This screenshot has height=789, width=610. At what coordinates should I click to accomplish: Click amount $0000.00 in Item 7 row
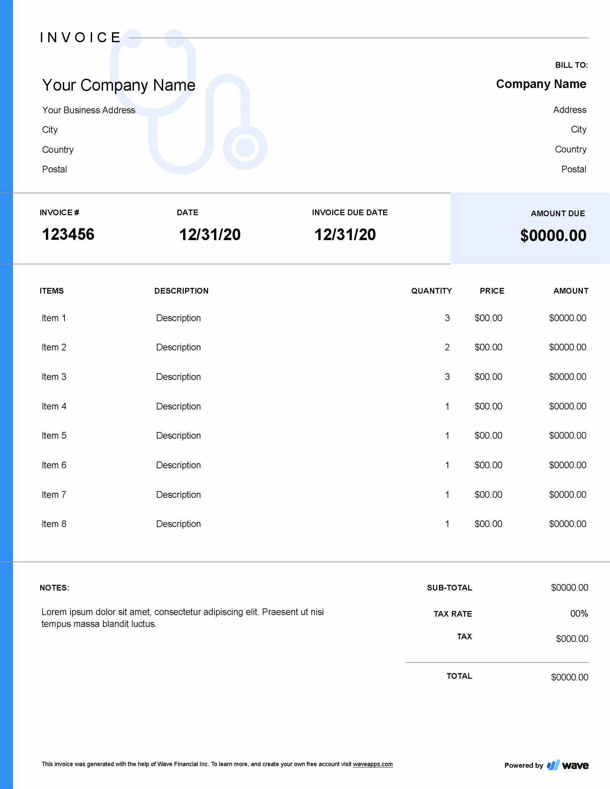568,494
